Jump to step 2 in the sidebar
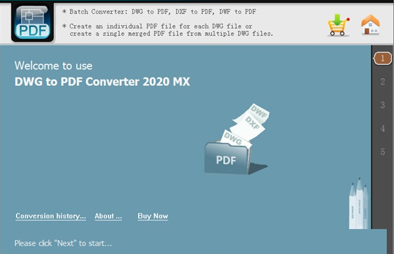 pos(382,81)
